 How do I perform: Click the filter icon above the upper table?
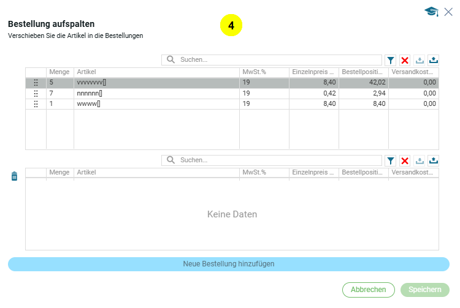coord(390,60)
